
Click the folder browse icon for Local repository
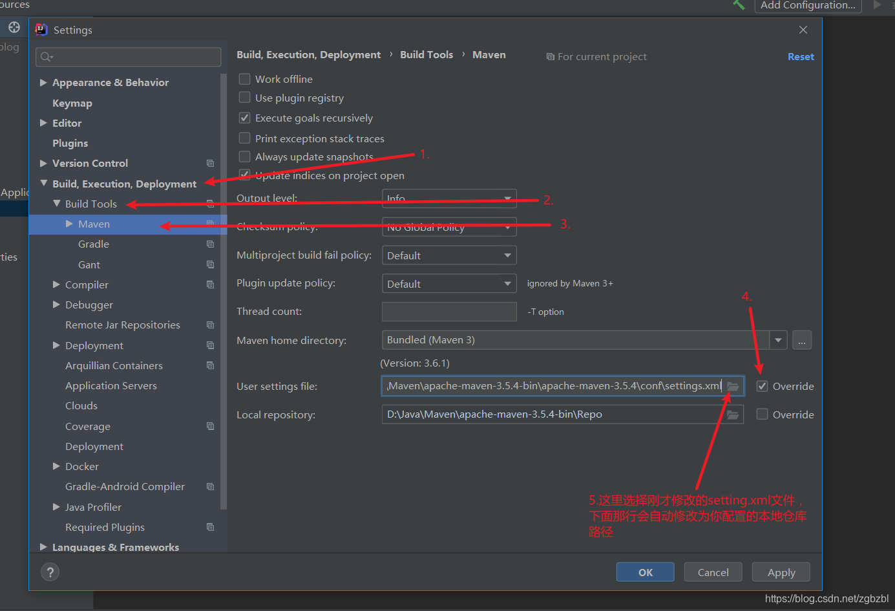(x=733, y=414)
